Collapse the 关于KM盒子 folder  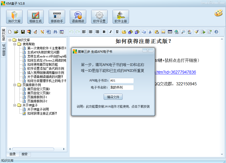click(15, 105)
